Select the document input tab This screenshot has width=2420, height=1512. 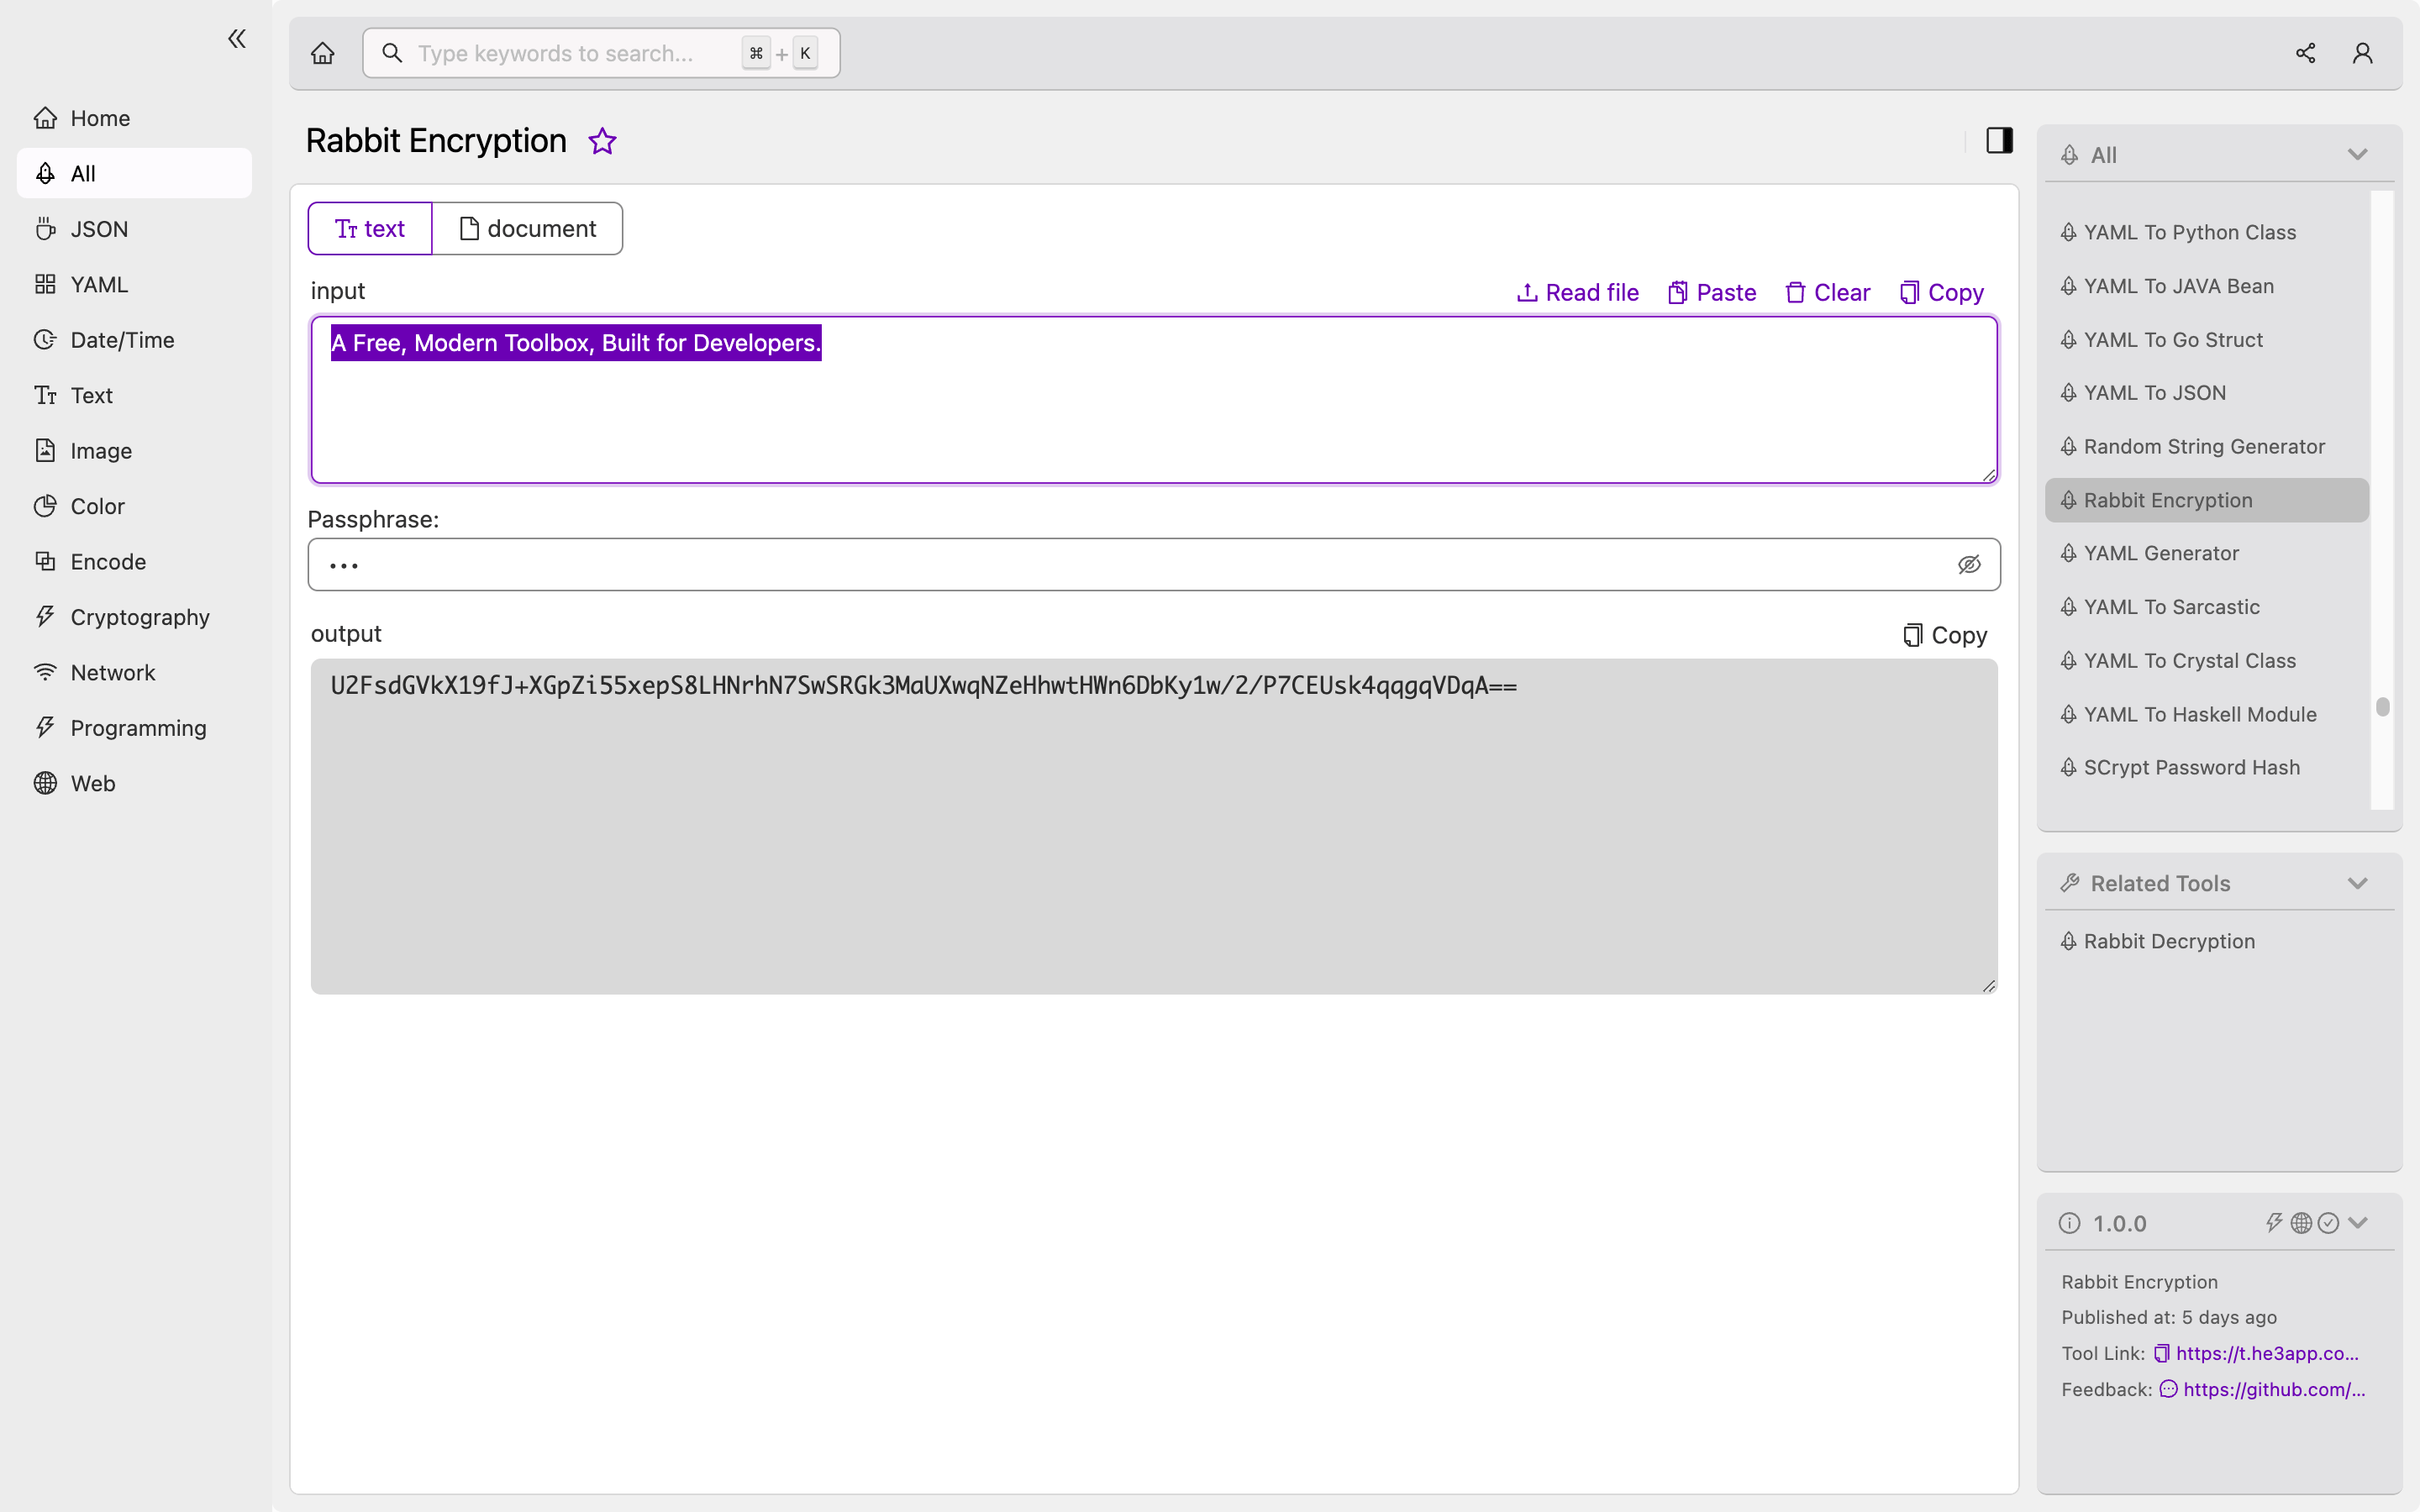[x=528, y=227]
